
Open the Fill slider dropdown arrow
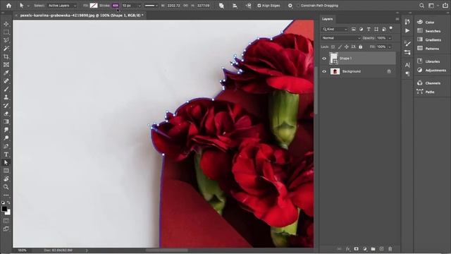pyautogui.click(x=390, y=47)
